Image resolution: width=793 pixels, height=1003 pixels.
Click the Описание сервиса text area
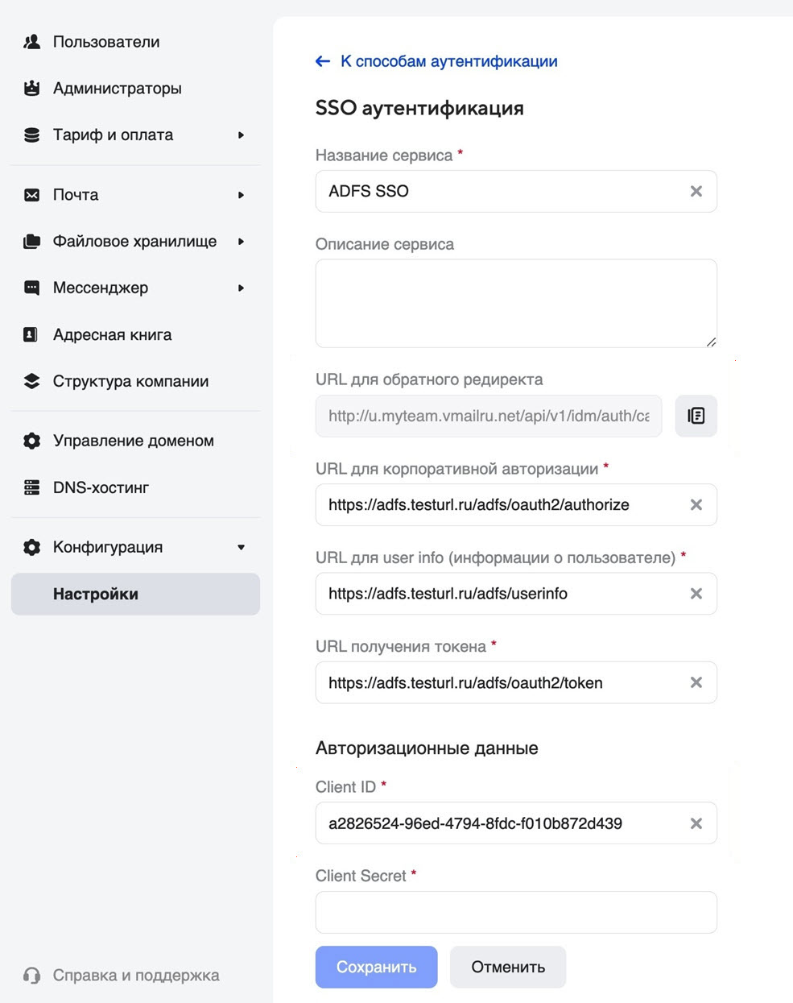pos(515,303)
